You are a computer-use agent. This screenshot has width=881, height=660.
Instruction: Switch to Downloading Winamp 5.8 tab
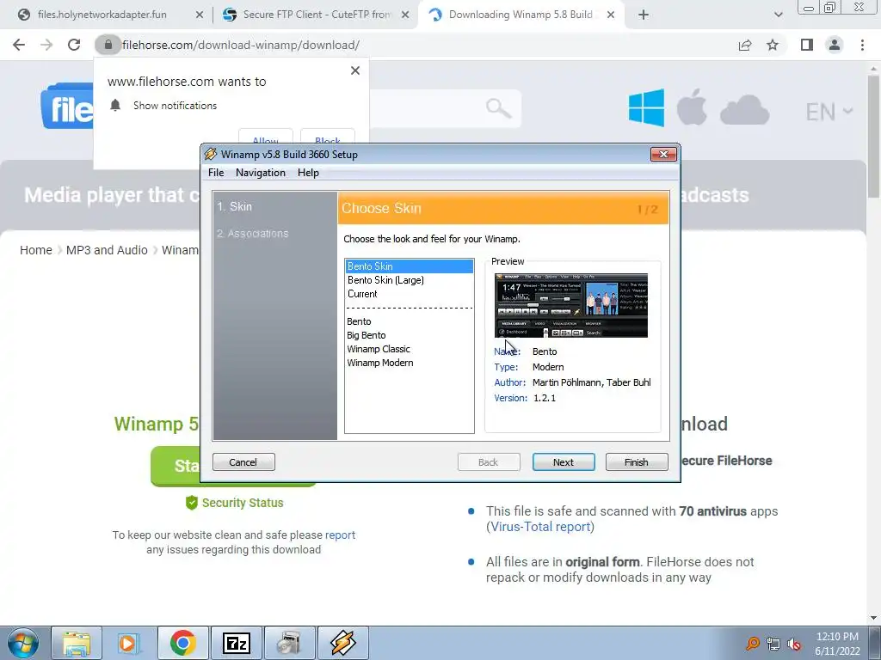[520, 15]
